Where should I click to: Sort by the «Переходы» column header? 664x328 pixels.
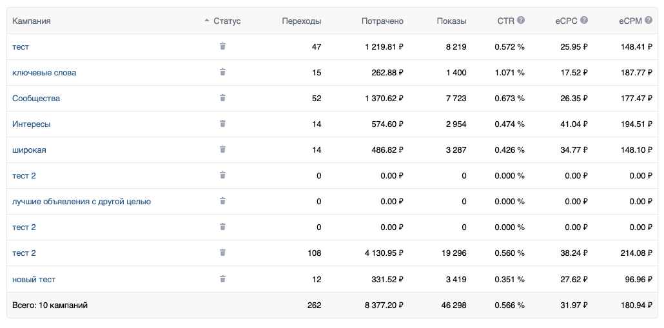[x=301, y=21]
